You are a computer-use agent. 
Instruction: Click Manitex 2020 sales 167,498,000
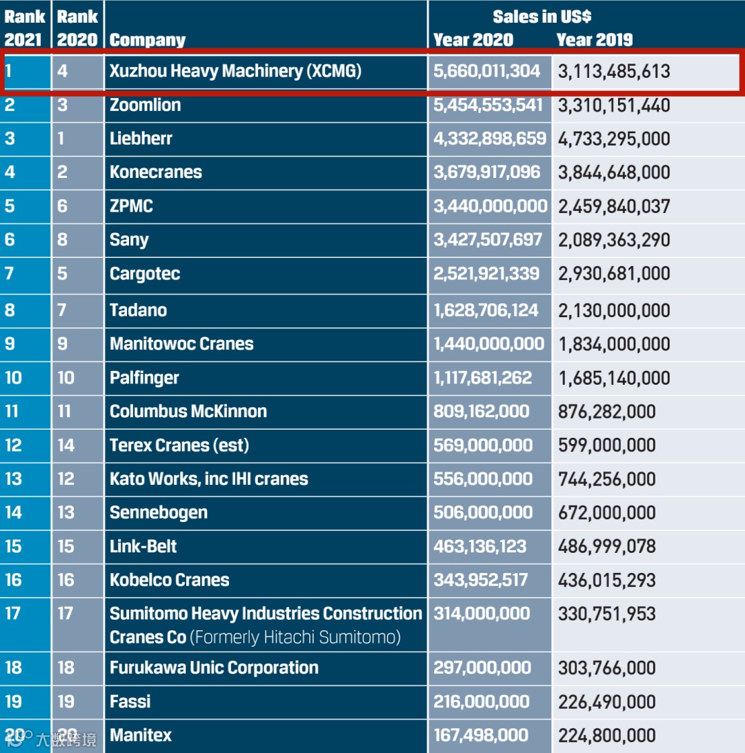tap(481, 735)
